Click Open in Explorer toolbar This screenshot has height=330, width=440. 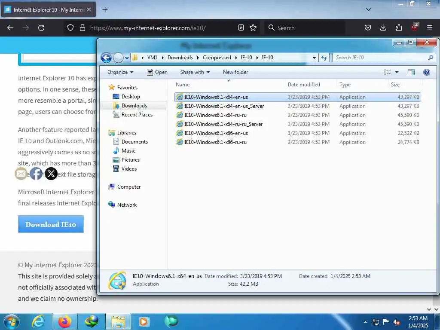157,72
